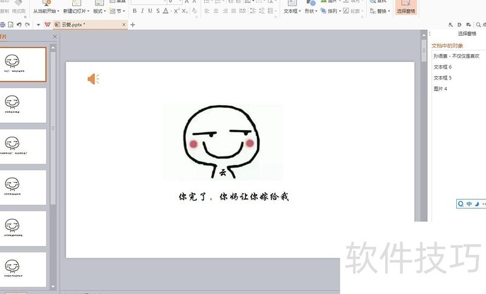Click the print preview icon
Screen dimensions: 486x294
click(11, 25)
